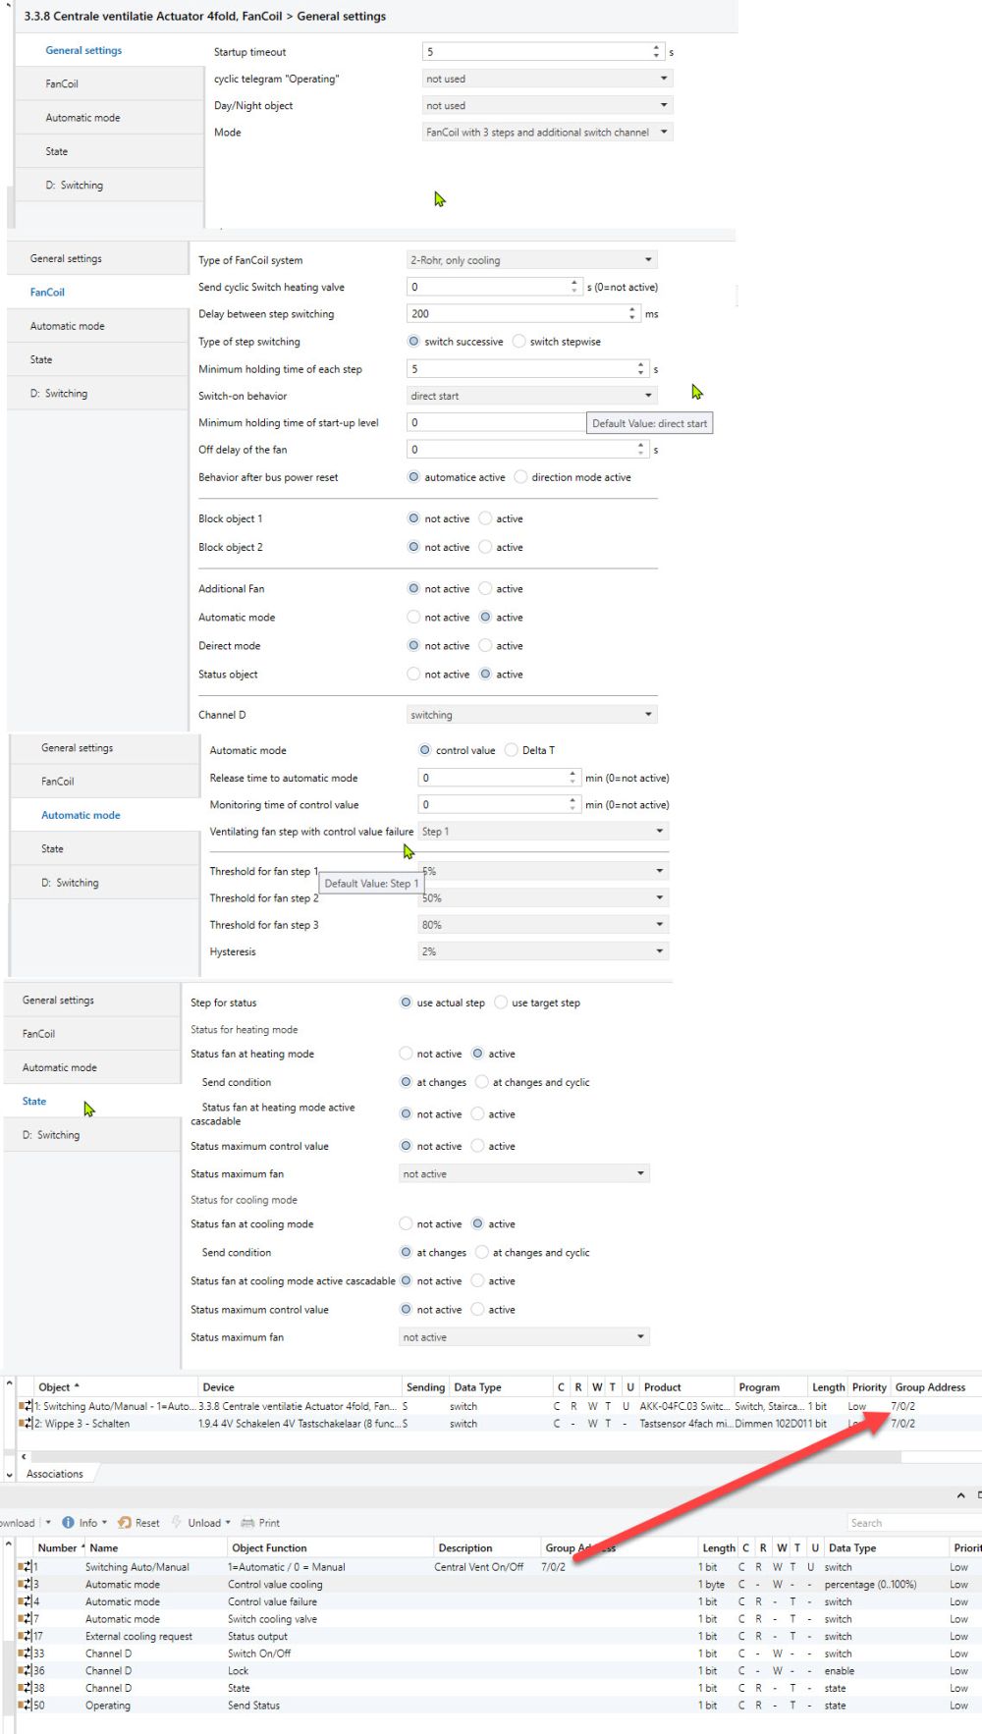982x1734 pixels.
Task: Open the Mode dropdown for FanCoil steps
Action: pos(664,133)
